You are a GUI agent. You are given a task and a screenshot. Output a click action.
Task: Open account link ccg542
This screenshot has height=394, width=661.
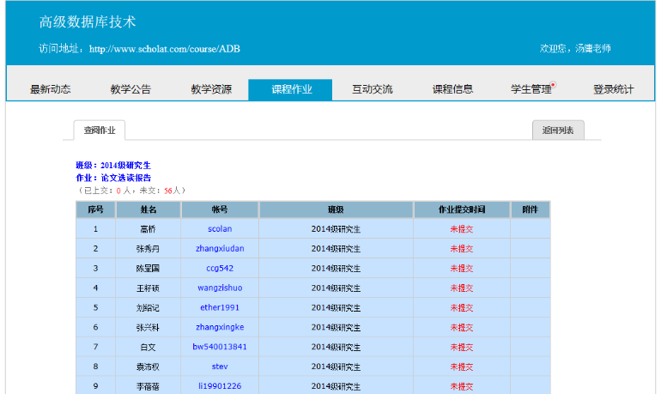[220, 269]
